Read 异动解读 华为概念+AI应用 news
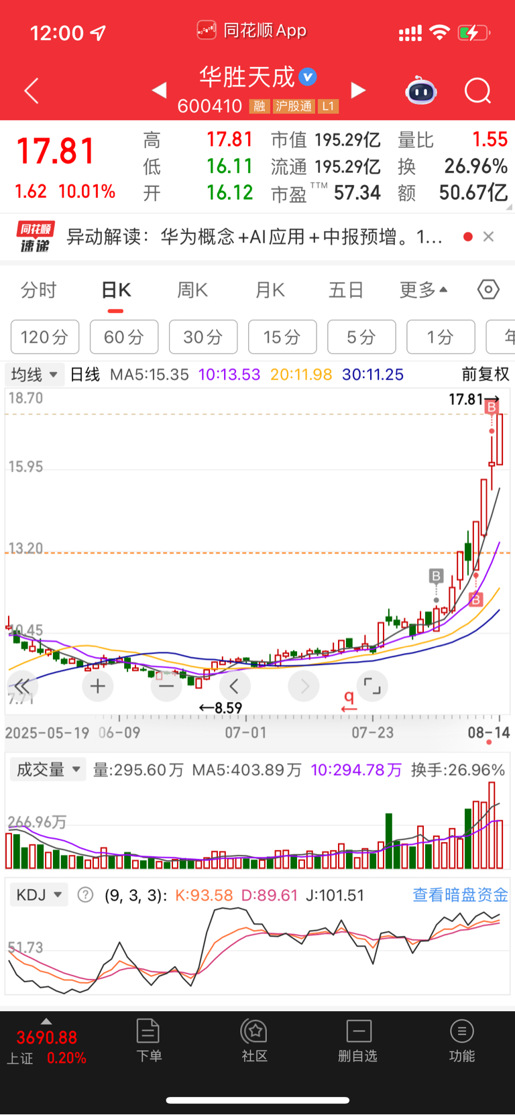 click(x=254, y=237)
